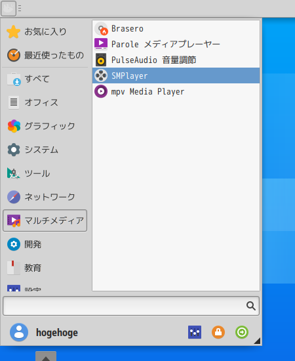This screenshot has height=361, width=295.
Task: Click the search magnifier icon
Action: pos(251,306)
